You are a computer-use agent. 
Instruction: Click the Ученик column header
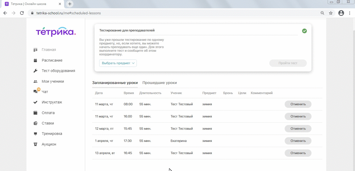click(x=176, y=93)
